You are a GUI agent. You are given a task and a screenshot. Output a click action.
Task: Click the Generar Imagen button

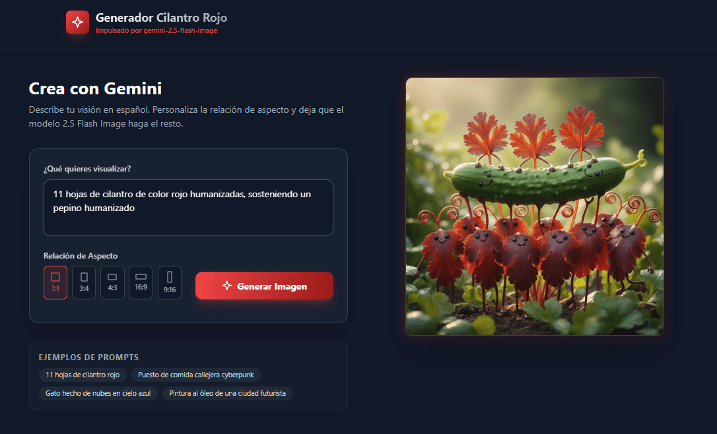click(264, 286)
